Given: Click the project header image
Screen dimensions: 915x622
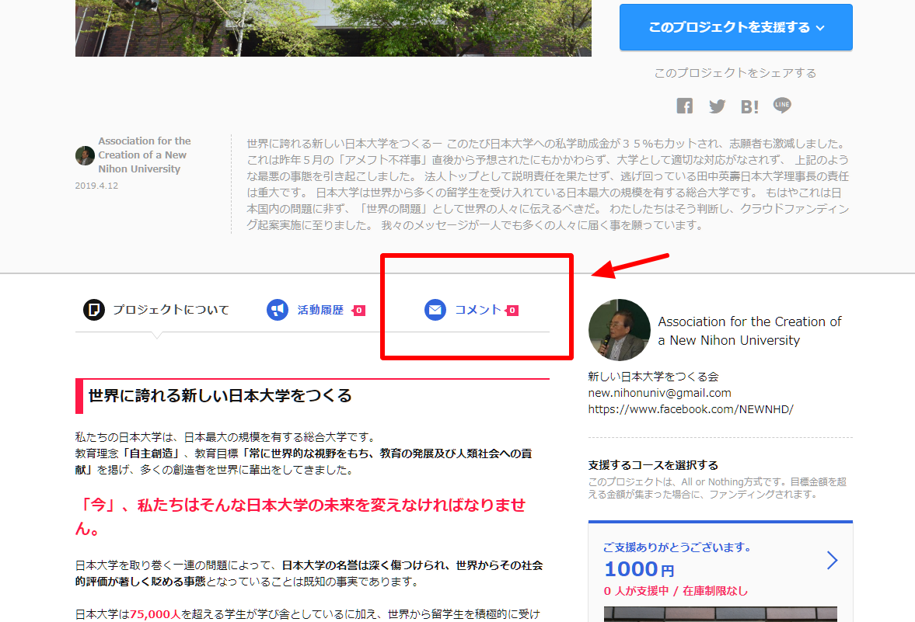Looking at the screenshot, I should 334,28.
